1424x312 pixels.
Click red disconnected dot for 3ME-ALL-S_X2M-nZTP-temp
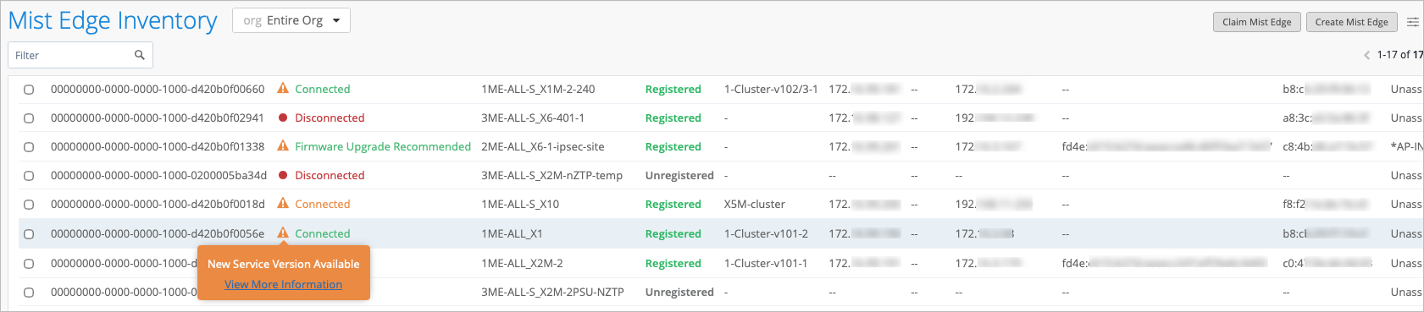[283, 175]
